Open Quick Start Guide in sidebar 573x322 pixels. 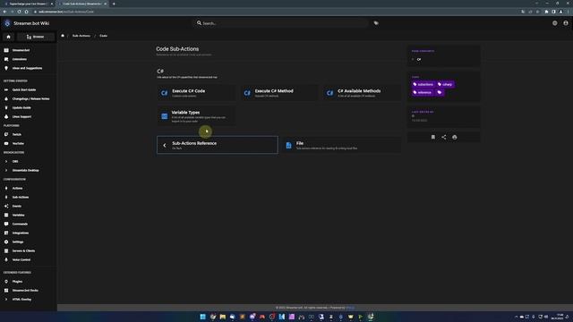(28, 89)
